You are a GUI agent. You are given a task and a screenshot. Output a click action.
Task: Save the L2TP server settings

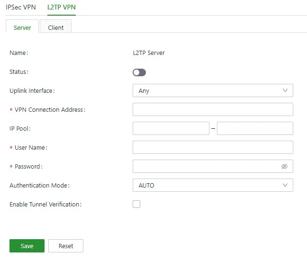pyautogui.click(x=27, y=246)
